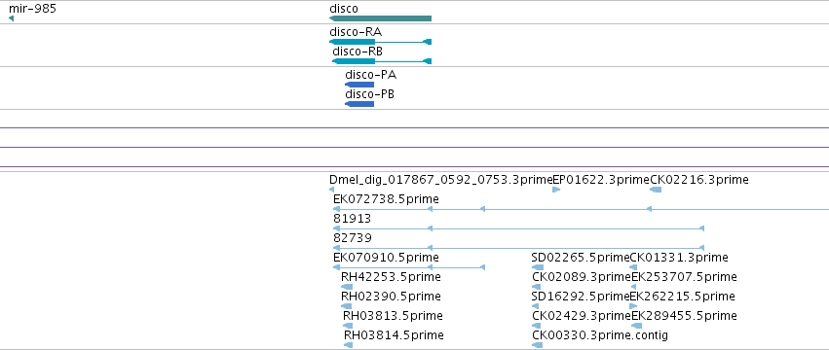Open the disco gene label
Viewport: 829px width, 350px height.
(344, 9)
